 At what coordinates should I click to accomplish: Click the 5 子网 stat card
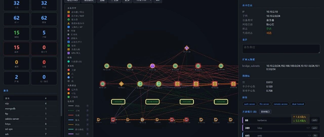[44, 34]
